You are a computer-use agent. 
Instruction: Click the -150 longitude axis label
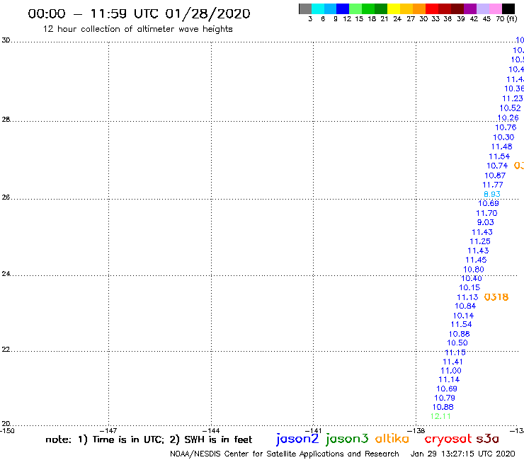click(x=7, y=431)
